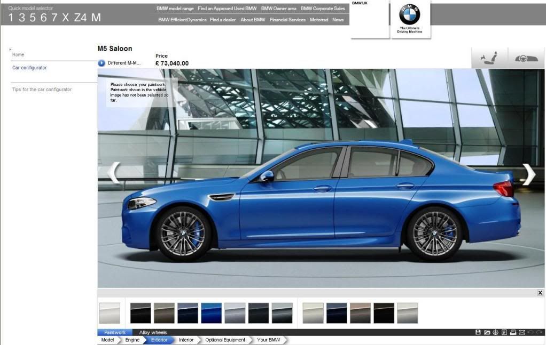Image resolution: width=546 pixels, height=345 pixels.
Task: Open Find a dealer link
Action: click(223, 20)
